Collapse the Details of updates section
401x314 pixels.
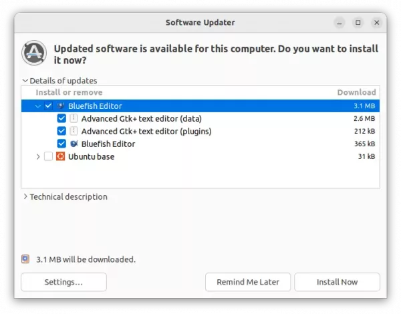coord(25,81)
